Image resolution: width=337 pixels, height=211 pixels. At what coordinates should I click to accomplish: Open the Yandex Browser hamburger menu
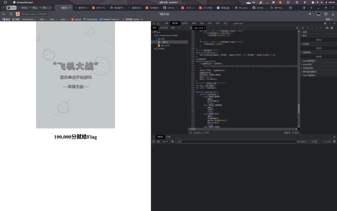click(x=311, y=8)
